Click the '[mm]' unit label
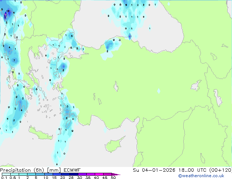This screenshot has height=179, width=232. (x=54, y=170)
